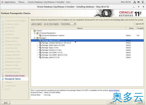Open the volume control tray icon
146x105 pixels.
pos(139,2)
